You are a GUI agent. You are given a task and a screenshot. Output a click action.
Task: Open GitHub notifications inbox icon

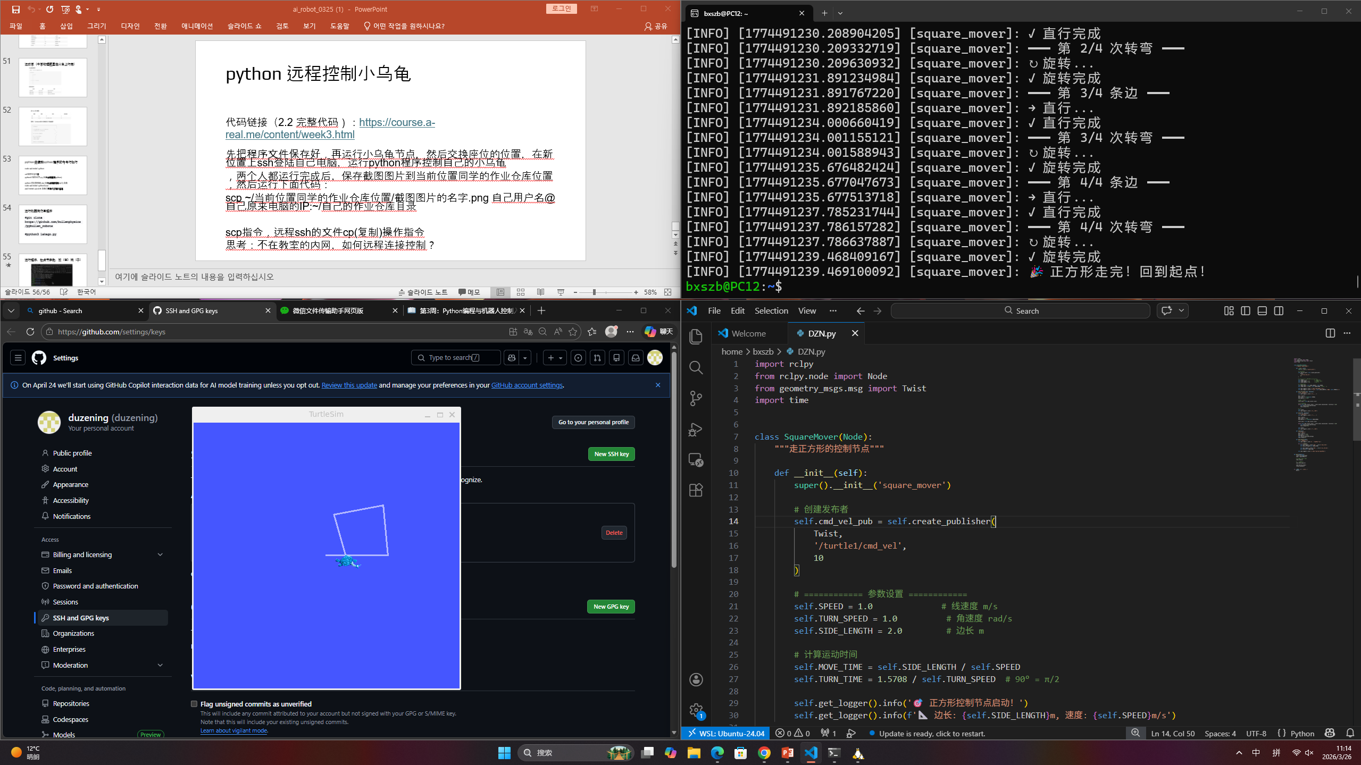pos(636,358)
